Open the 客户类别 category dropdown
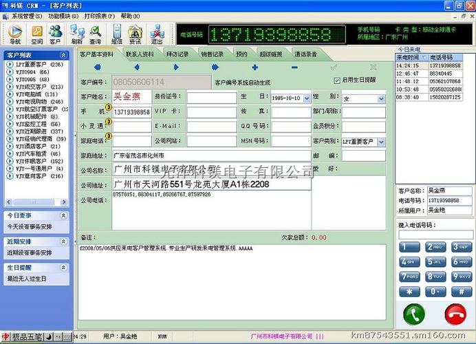476x344 pixels. [381, 142]
